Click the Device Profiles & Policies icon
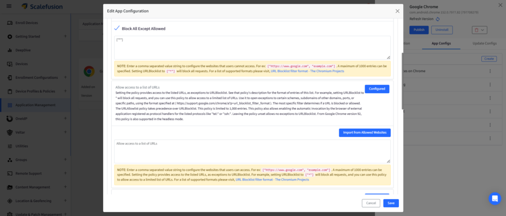This screenshot has width=506, height=216. coord(10,91)
